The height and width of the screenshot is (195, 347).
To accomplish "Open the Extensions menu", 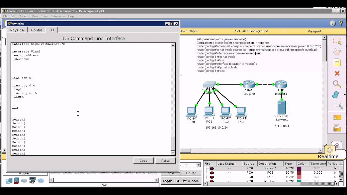I will (58, 16).
